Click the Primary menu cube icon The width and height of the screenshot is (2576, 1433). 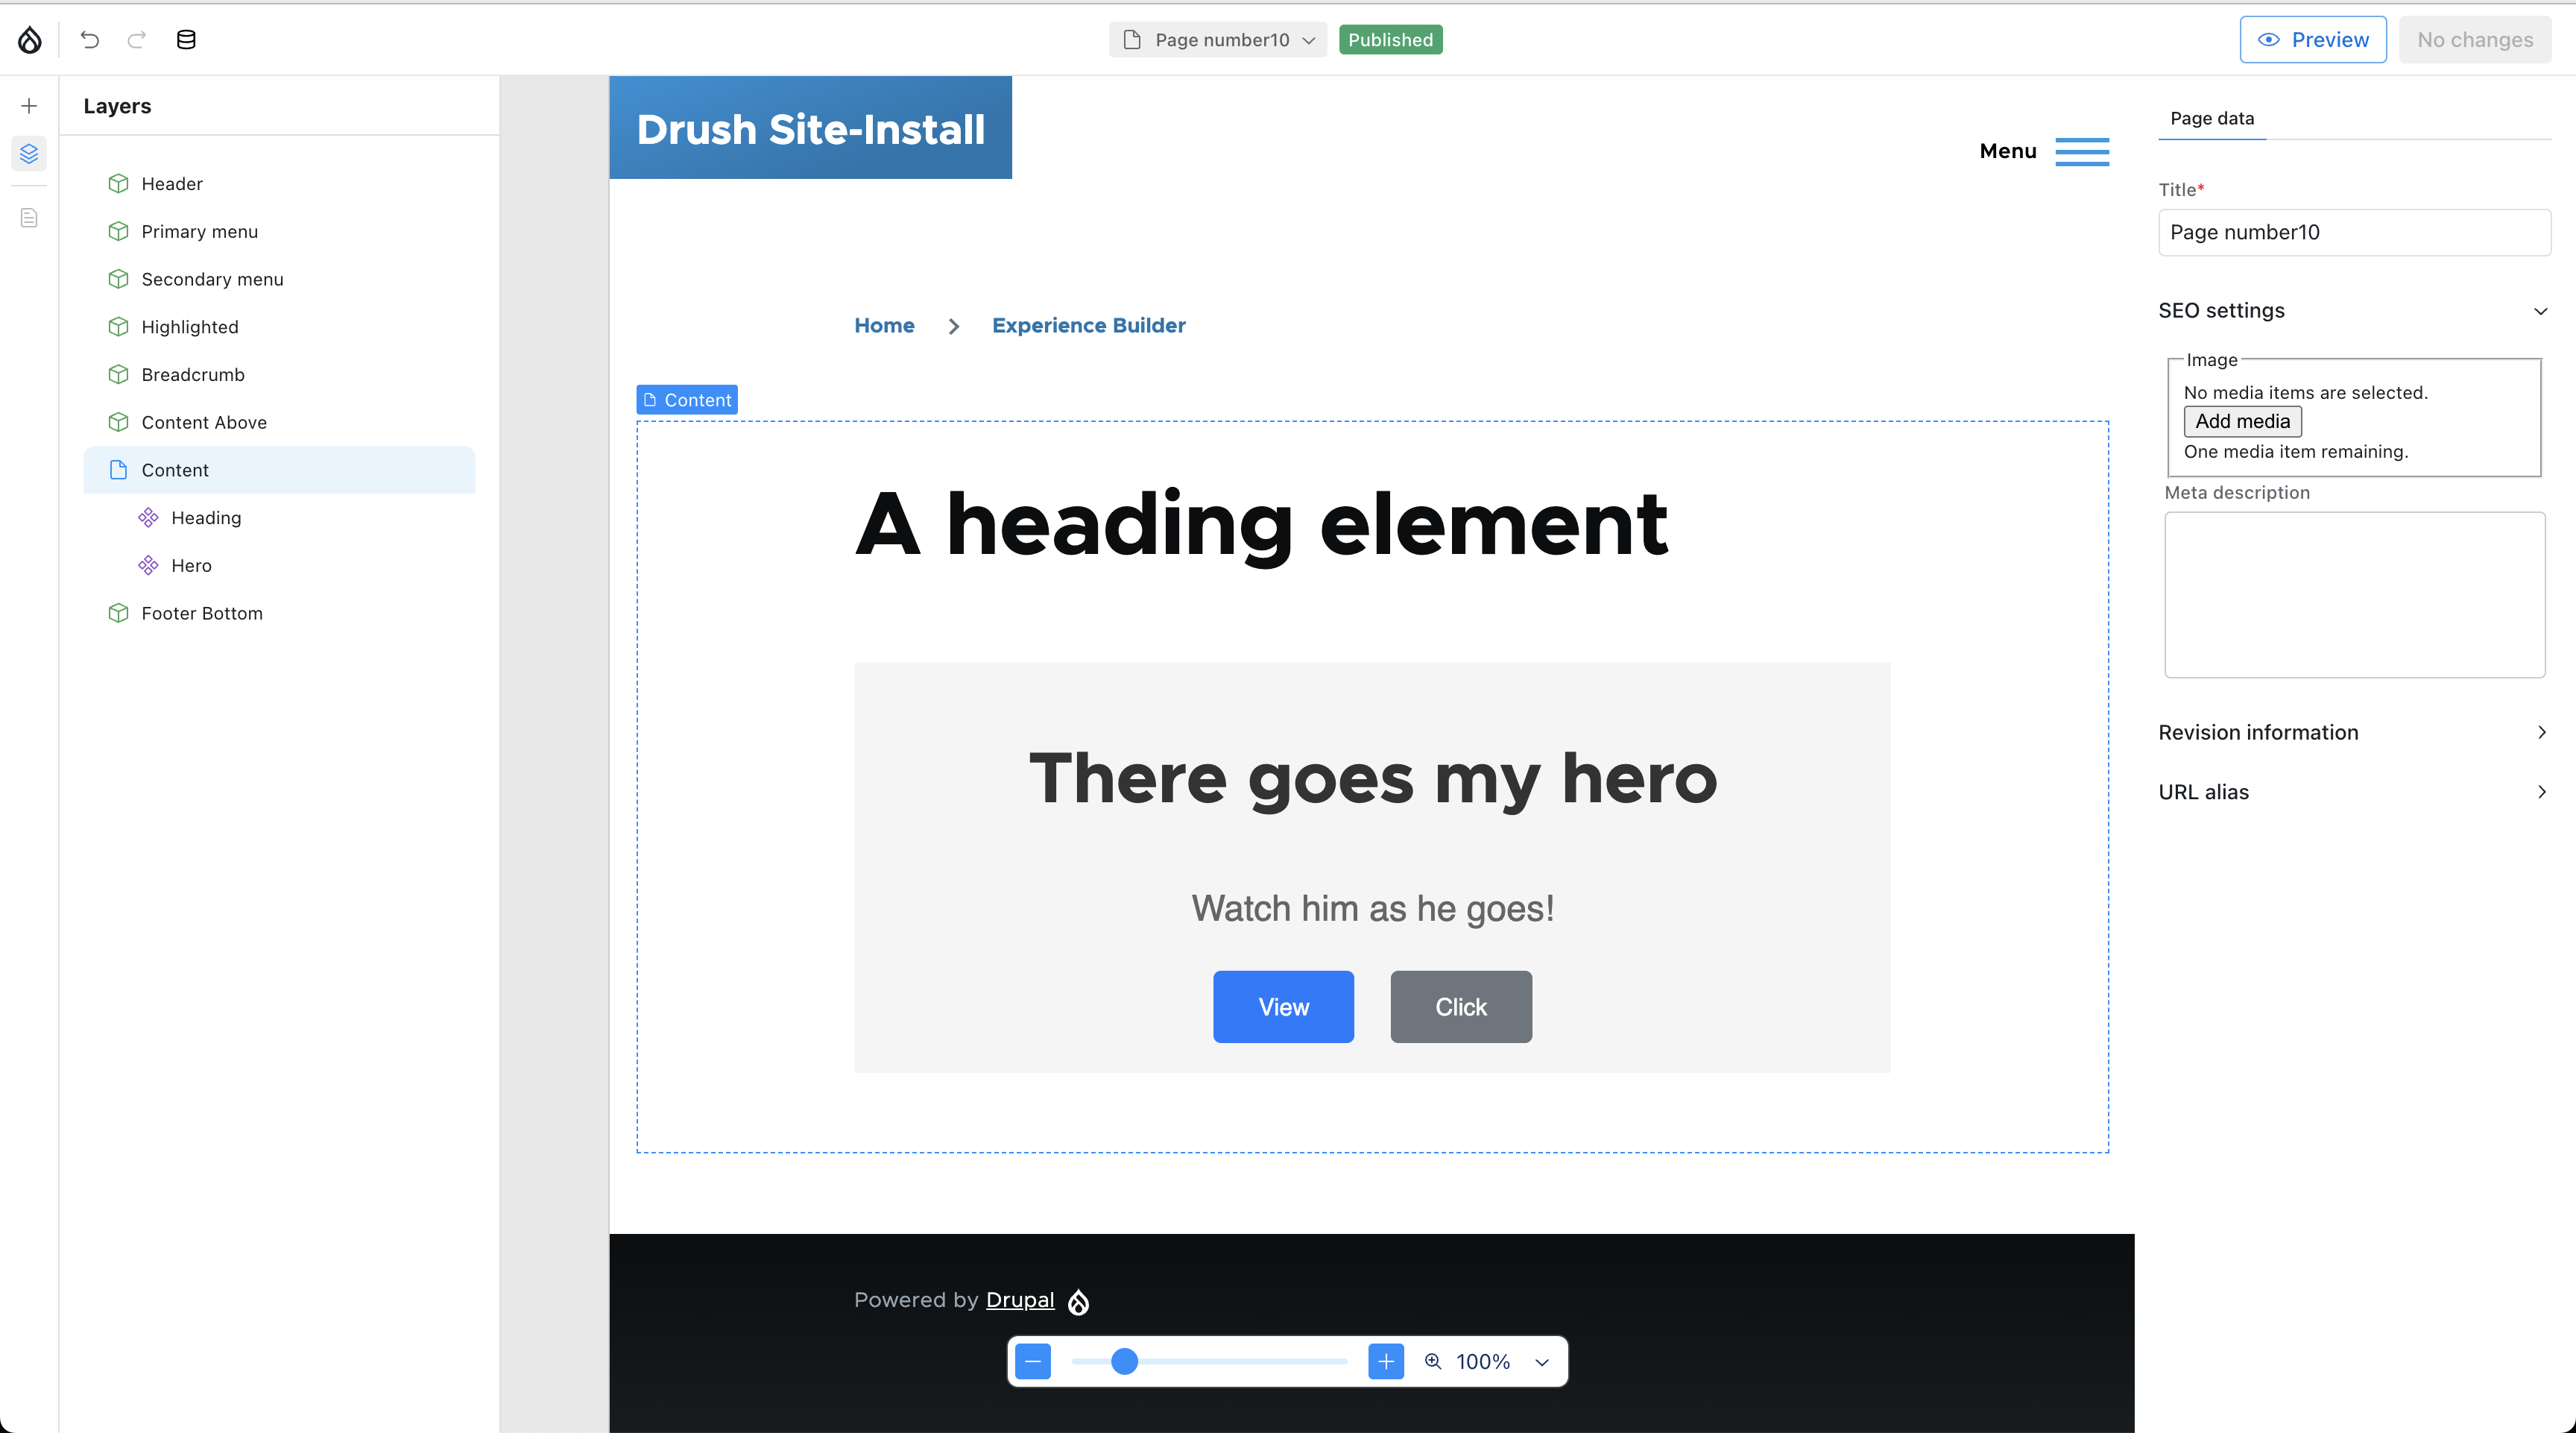[x=119, y=232]
